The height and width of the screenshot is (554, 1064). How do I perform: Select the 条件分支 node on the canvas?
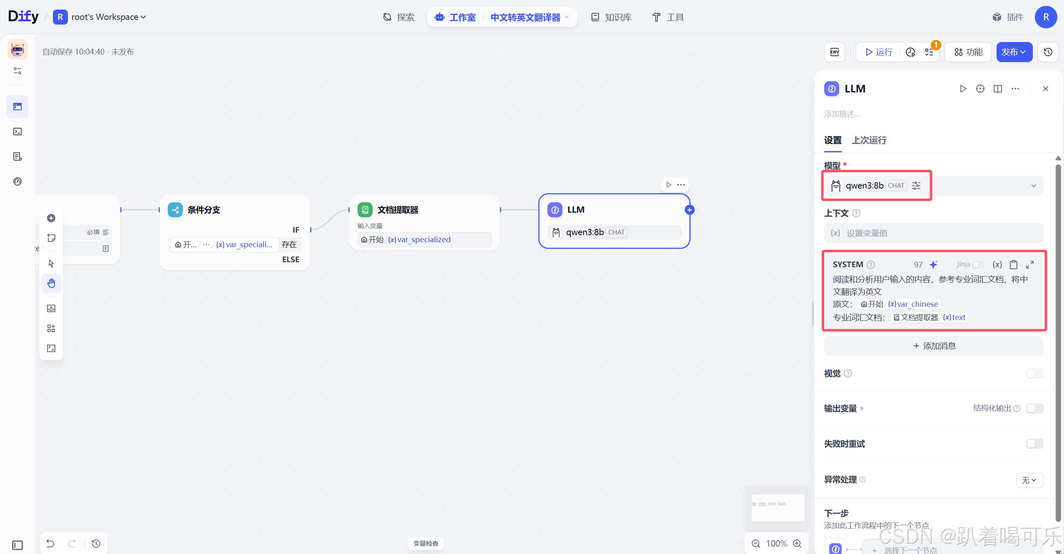tap(235, 232)
